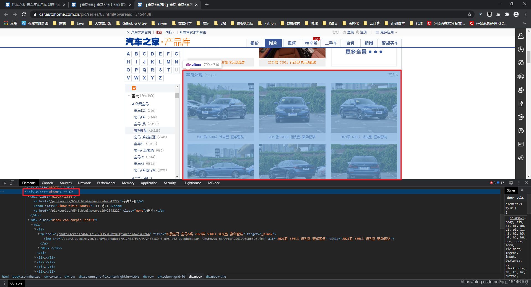The width and height of the screenshot is (531, 287).
Task: Select the 视频 navigation tab
Action: coord(291,43)
